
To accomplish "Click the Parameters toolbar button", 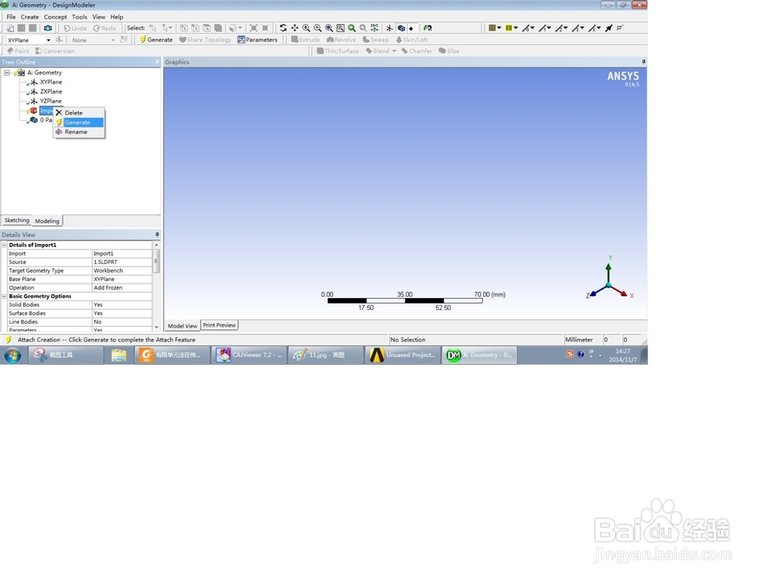I will click(x=257, y=40).
